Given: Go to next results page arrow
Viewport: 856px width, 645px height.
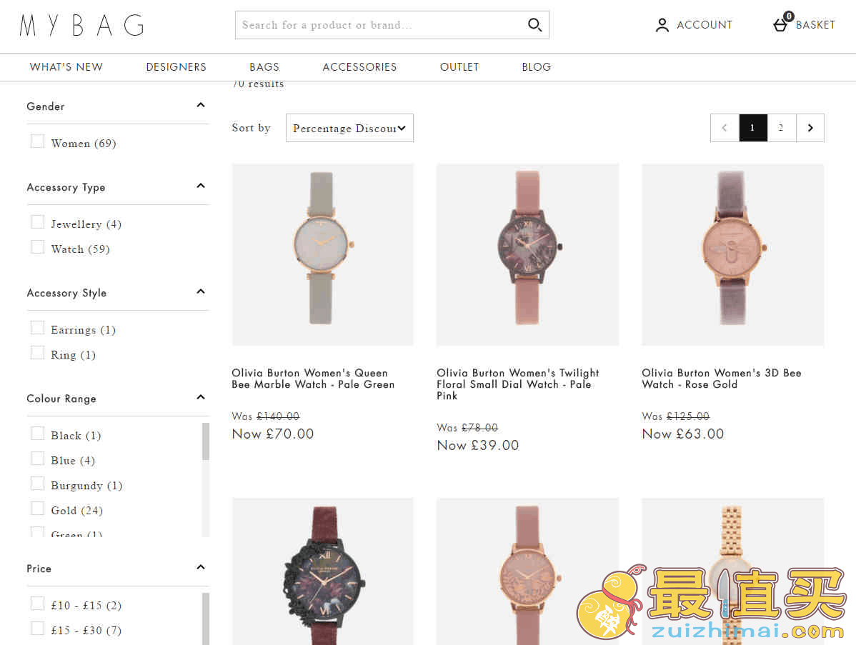Looking at the screenshot, I should (810, 128).
